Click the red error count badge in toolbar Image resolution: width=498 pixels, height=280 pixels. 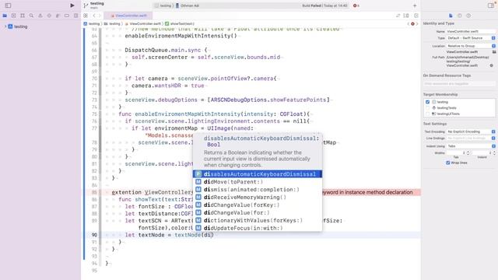pos(356,5)
